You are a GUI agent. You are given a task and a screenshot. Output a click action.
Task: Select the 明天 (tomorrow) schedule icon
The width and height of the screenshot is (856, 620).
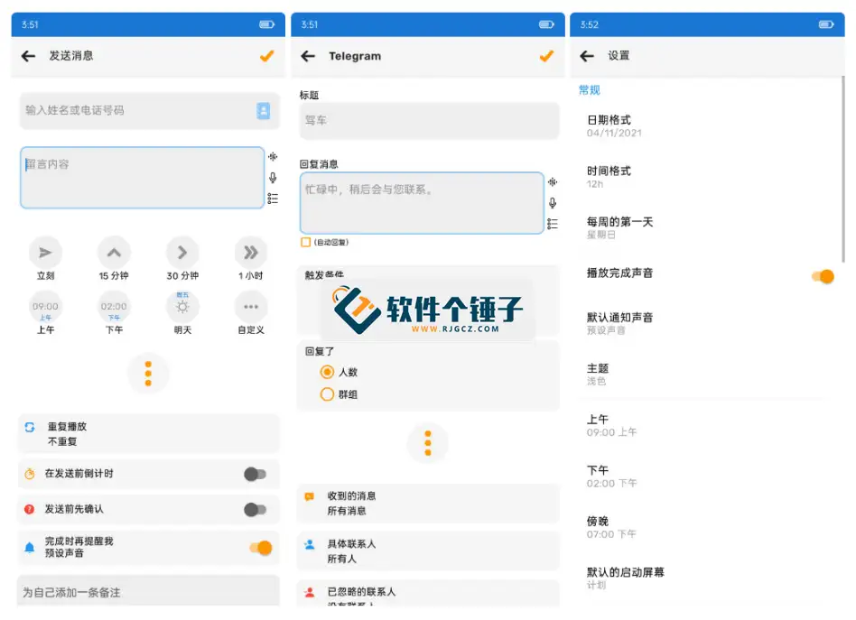[x=182, y=307]
